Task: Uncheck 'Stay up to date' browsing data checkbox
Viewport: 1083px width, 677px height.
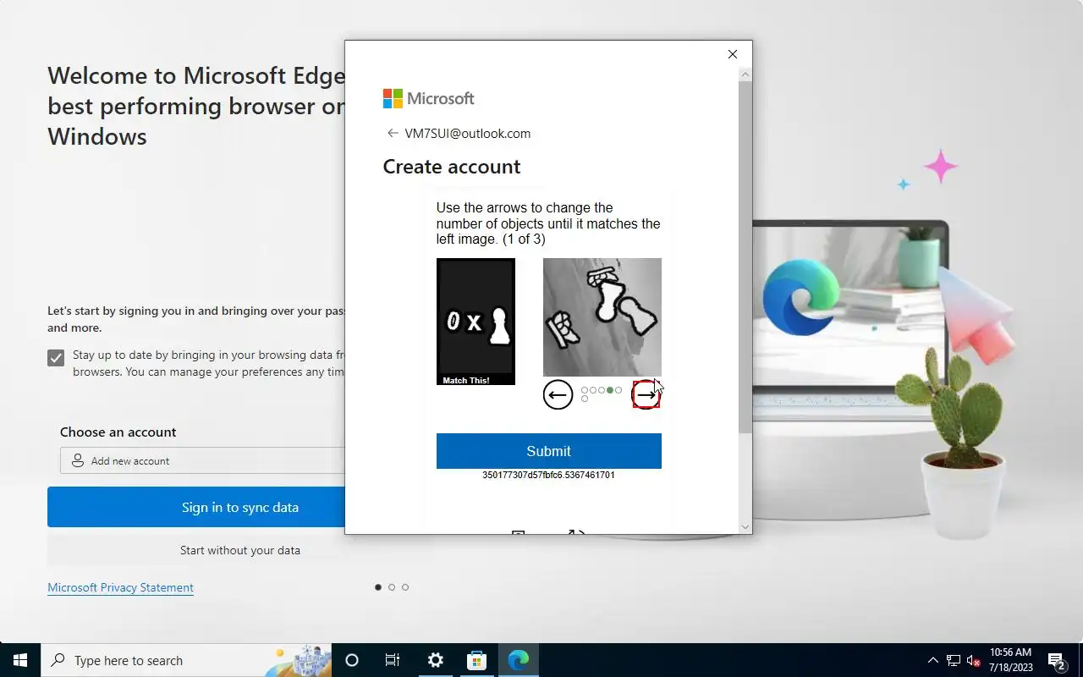Action: 56,357
